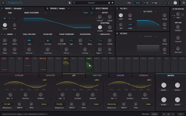Open the hamburger main menu

click(3, 3)
